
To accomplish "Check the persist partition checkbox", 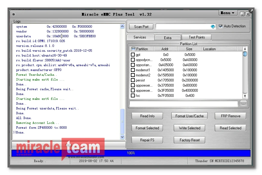I will (133, 80).
